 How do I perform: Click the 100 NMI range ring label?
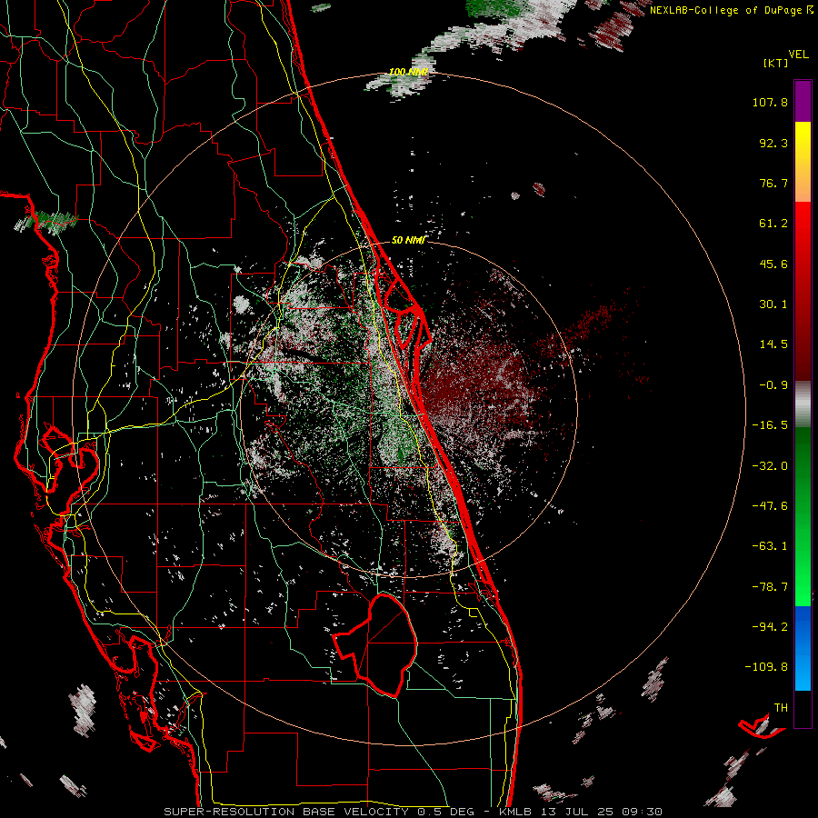point(408,72)
